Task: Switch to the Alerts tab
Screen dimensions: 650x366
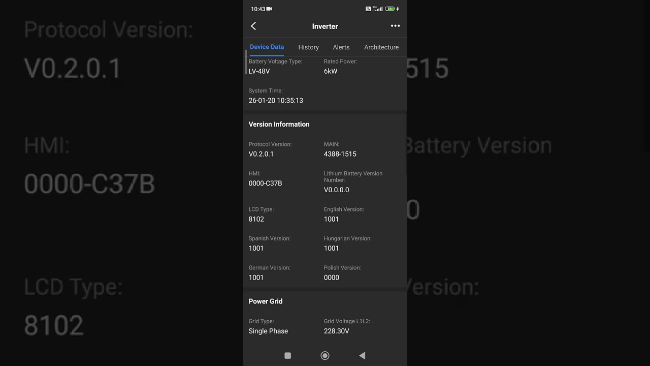Action: click(x=341, y=47)
